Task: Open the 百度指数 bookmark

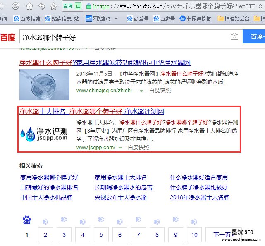Action: 27,19
